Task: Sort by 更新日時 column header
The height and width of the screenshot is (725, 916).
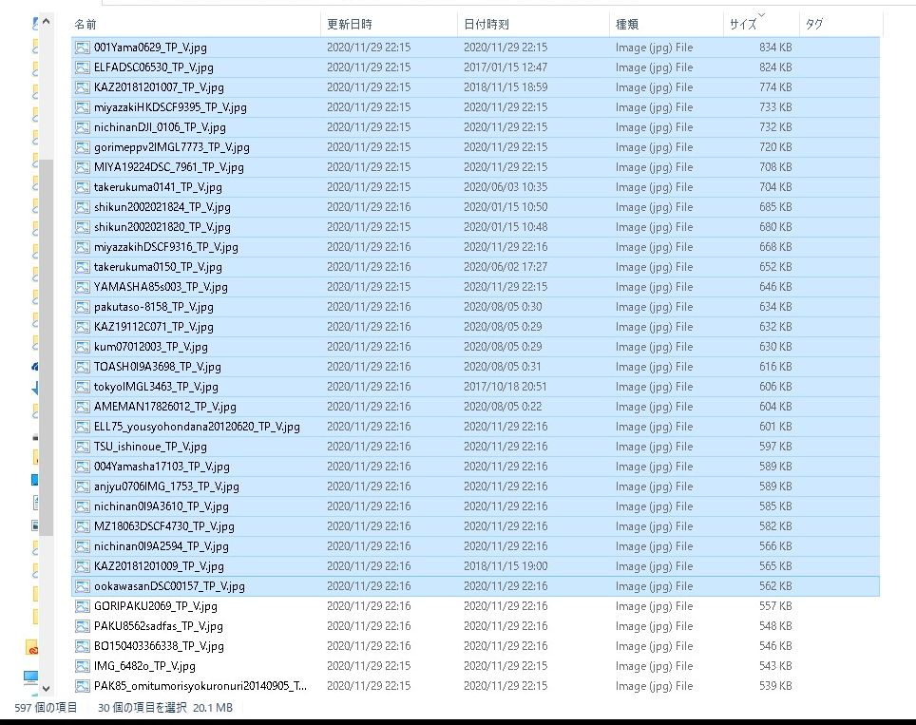Action: tap(349, 24)
